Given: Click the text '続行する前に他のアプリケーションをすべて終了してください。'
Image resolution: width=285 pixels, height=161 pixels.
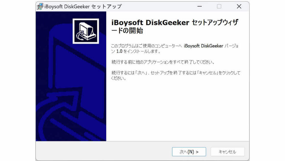Looking at the screenshot, I should [163, 62].
